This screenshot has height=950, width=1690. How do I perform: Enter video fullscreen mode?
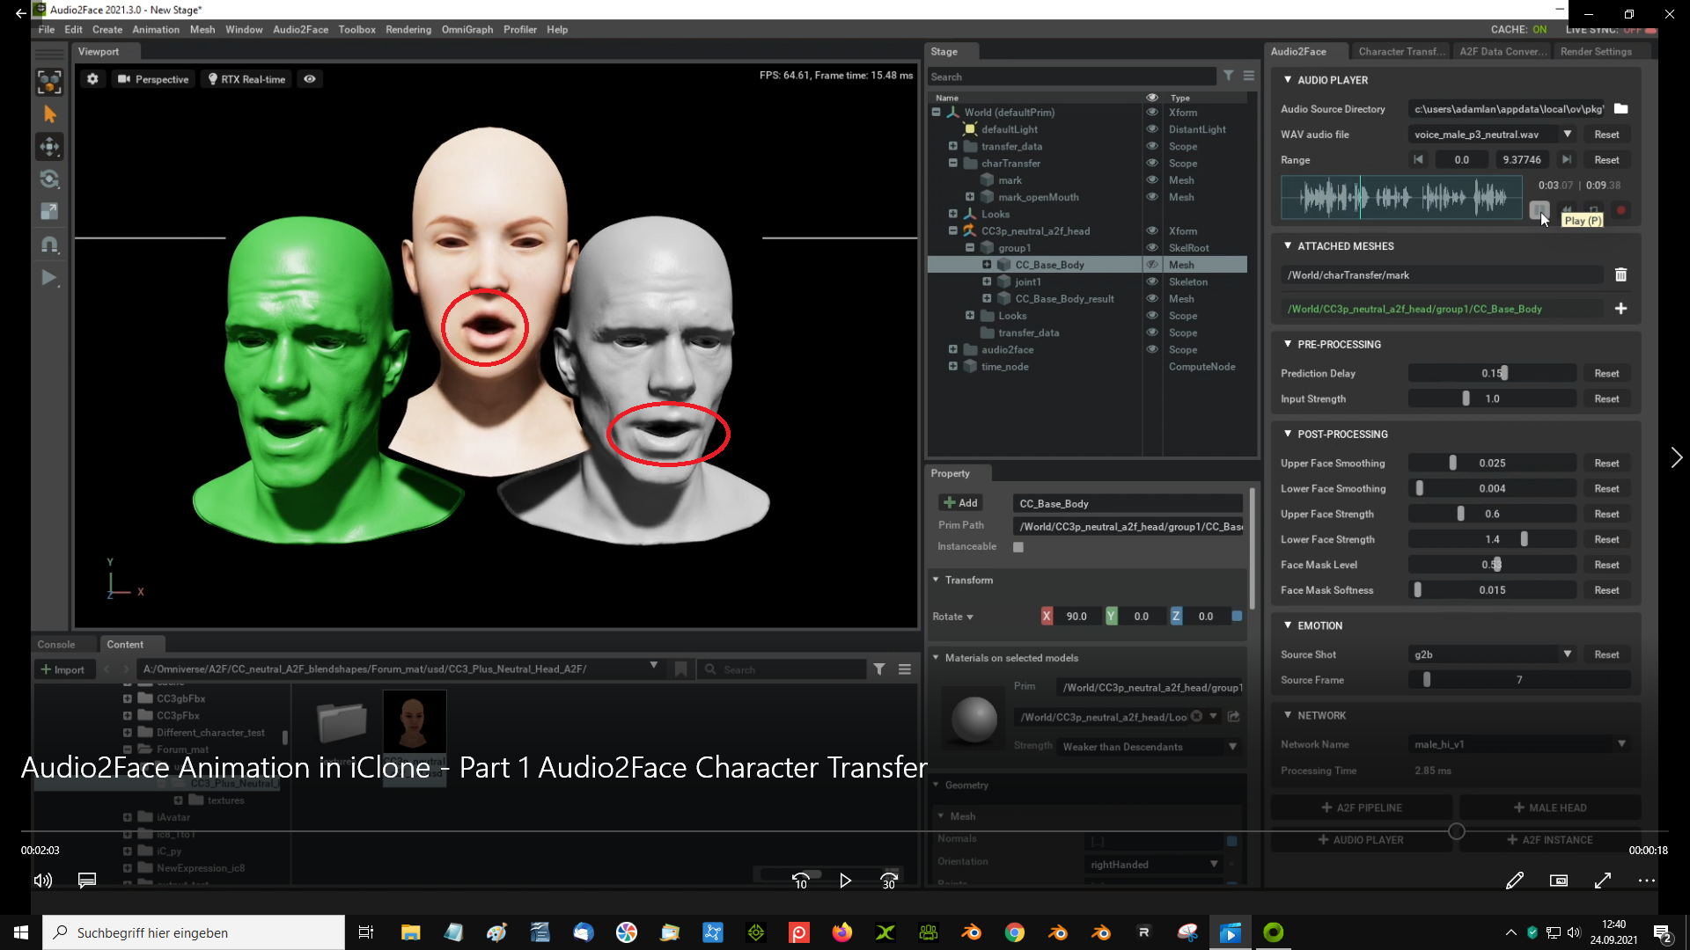point(1603,881)
